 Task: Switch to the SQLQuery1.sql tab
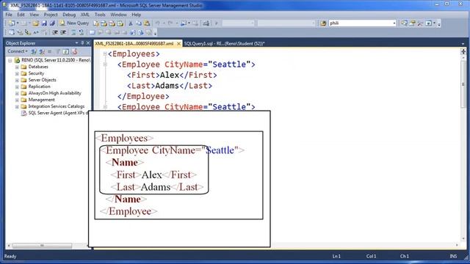coord(224,44)
